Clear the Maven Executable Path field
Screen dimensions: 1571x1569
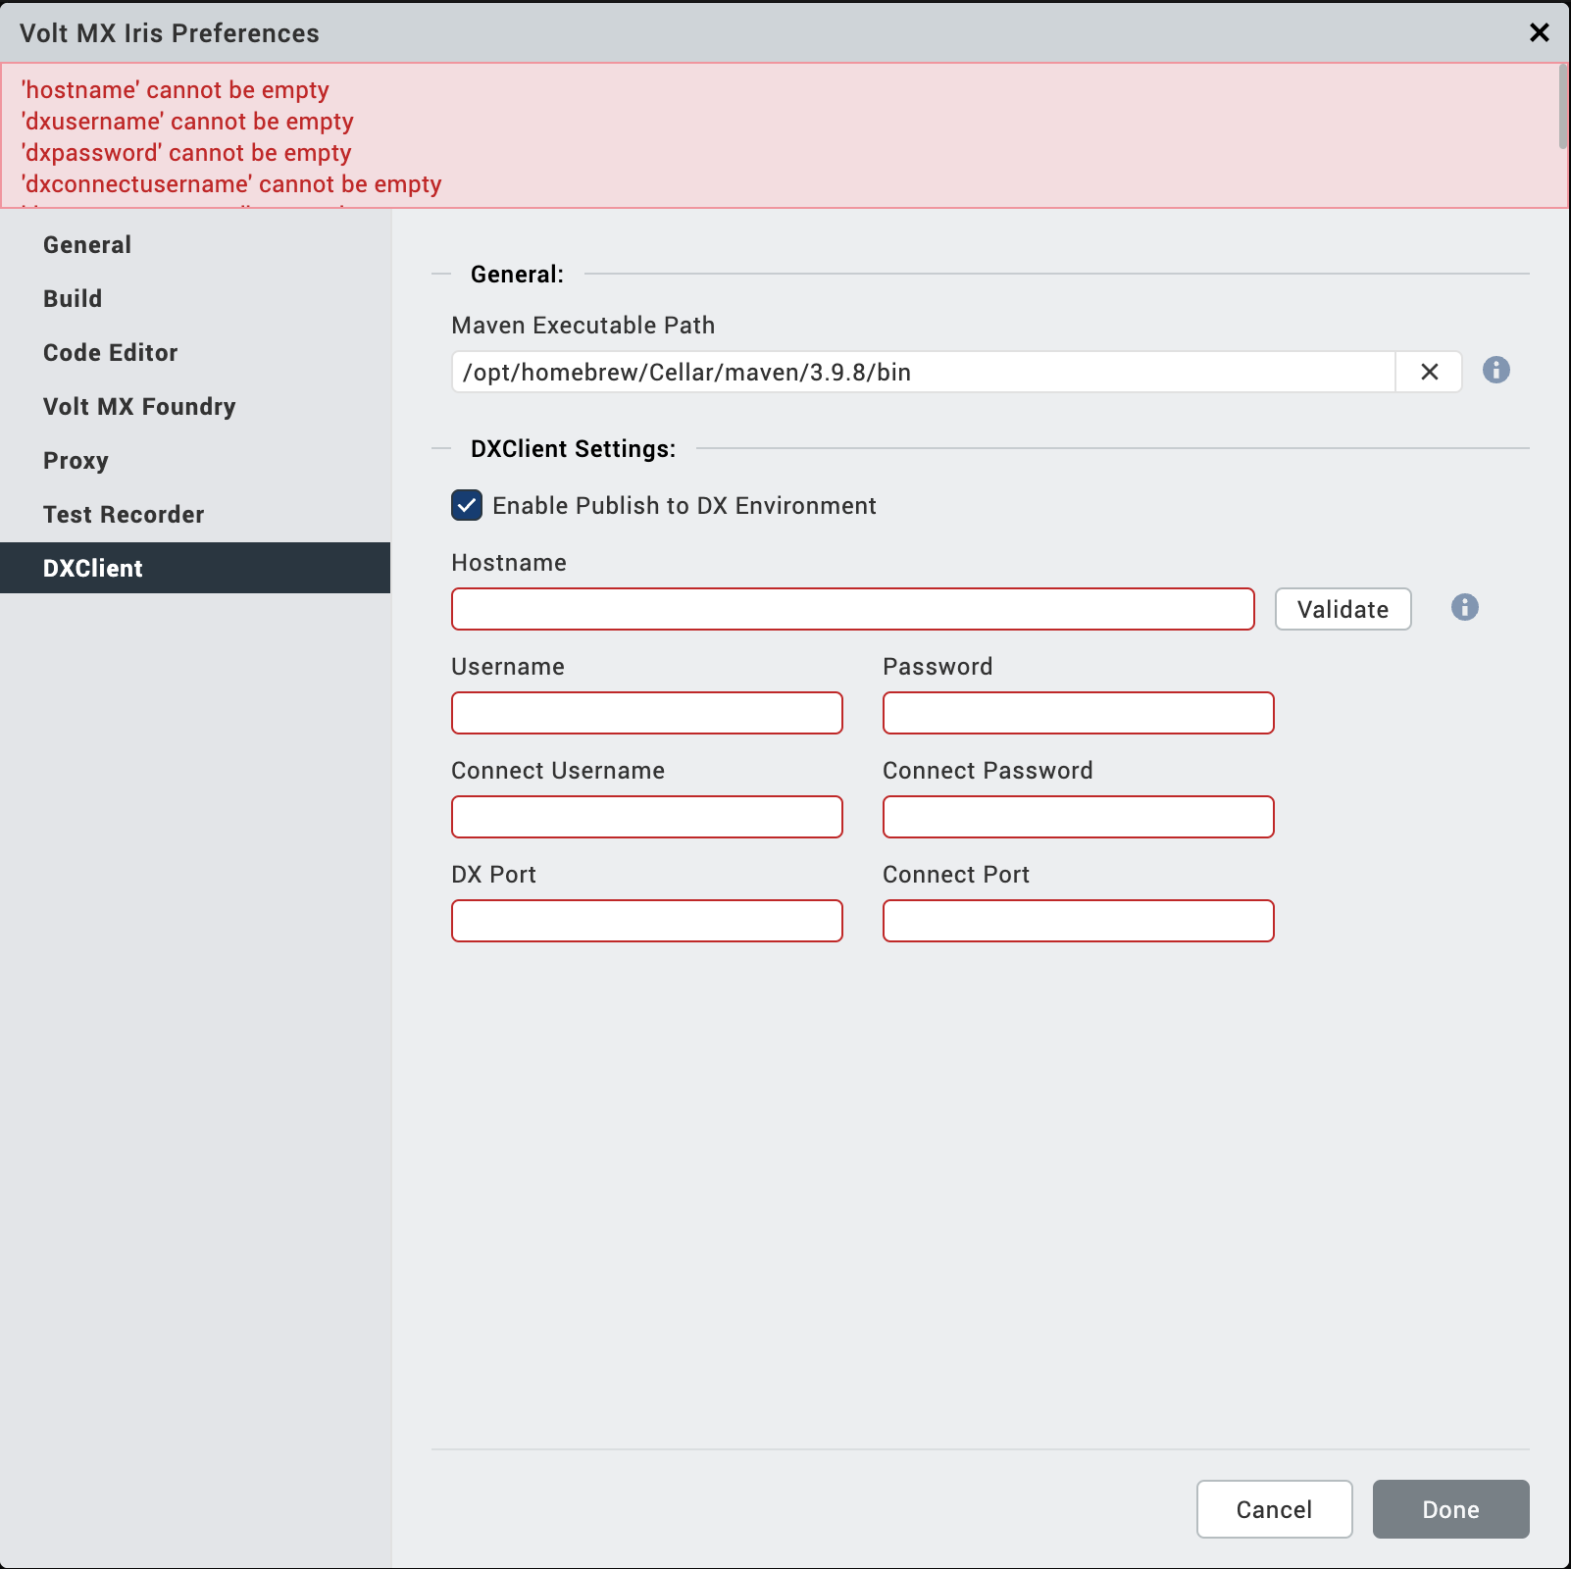coord(1429,372)
